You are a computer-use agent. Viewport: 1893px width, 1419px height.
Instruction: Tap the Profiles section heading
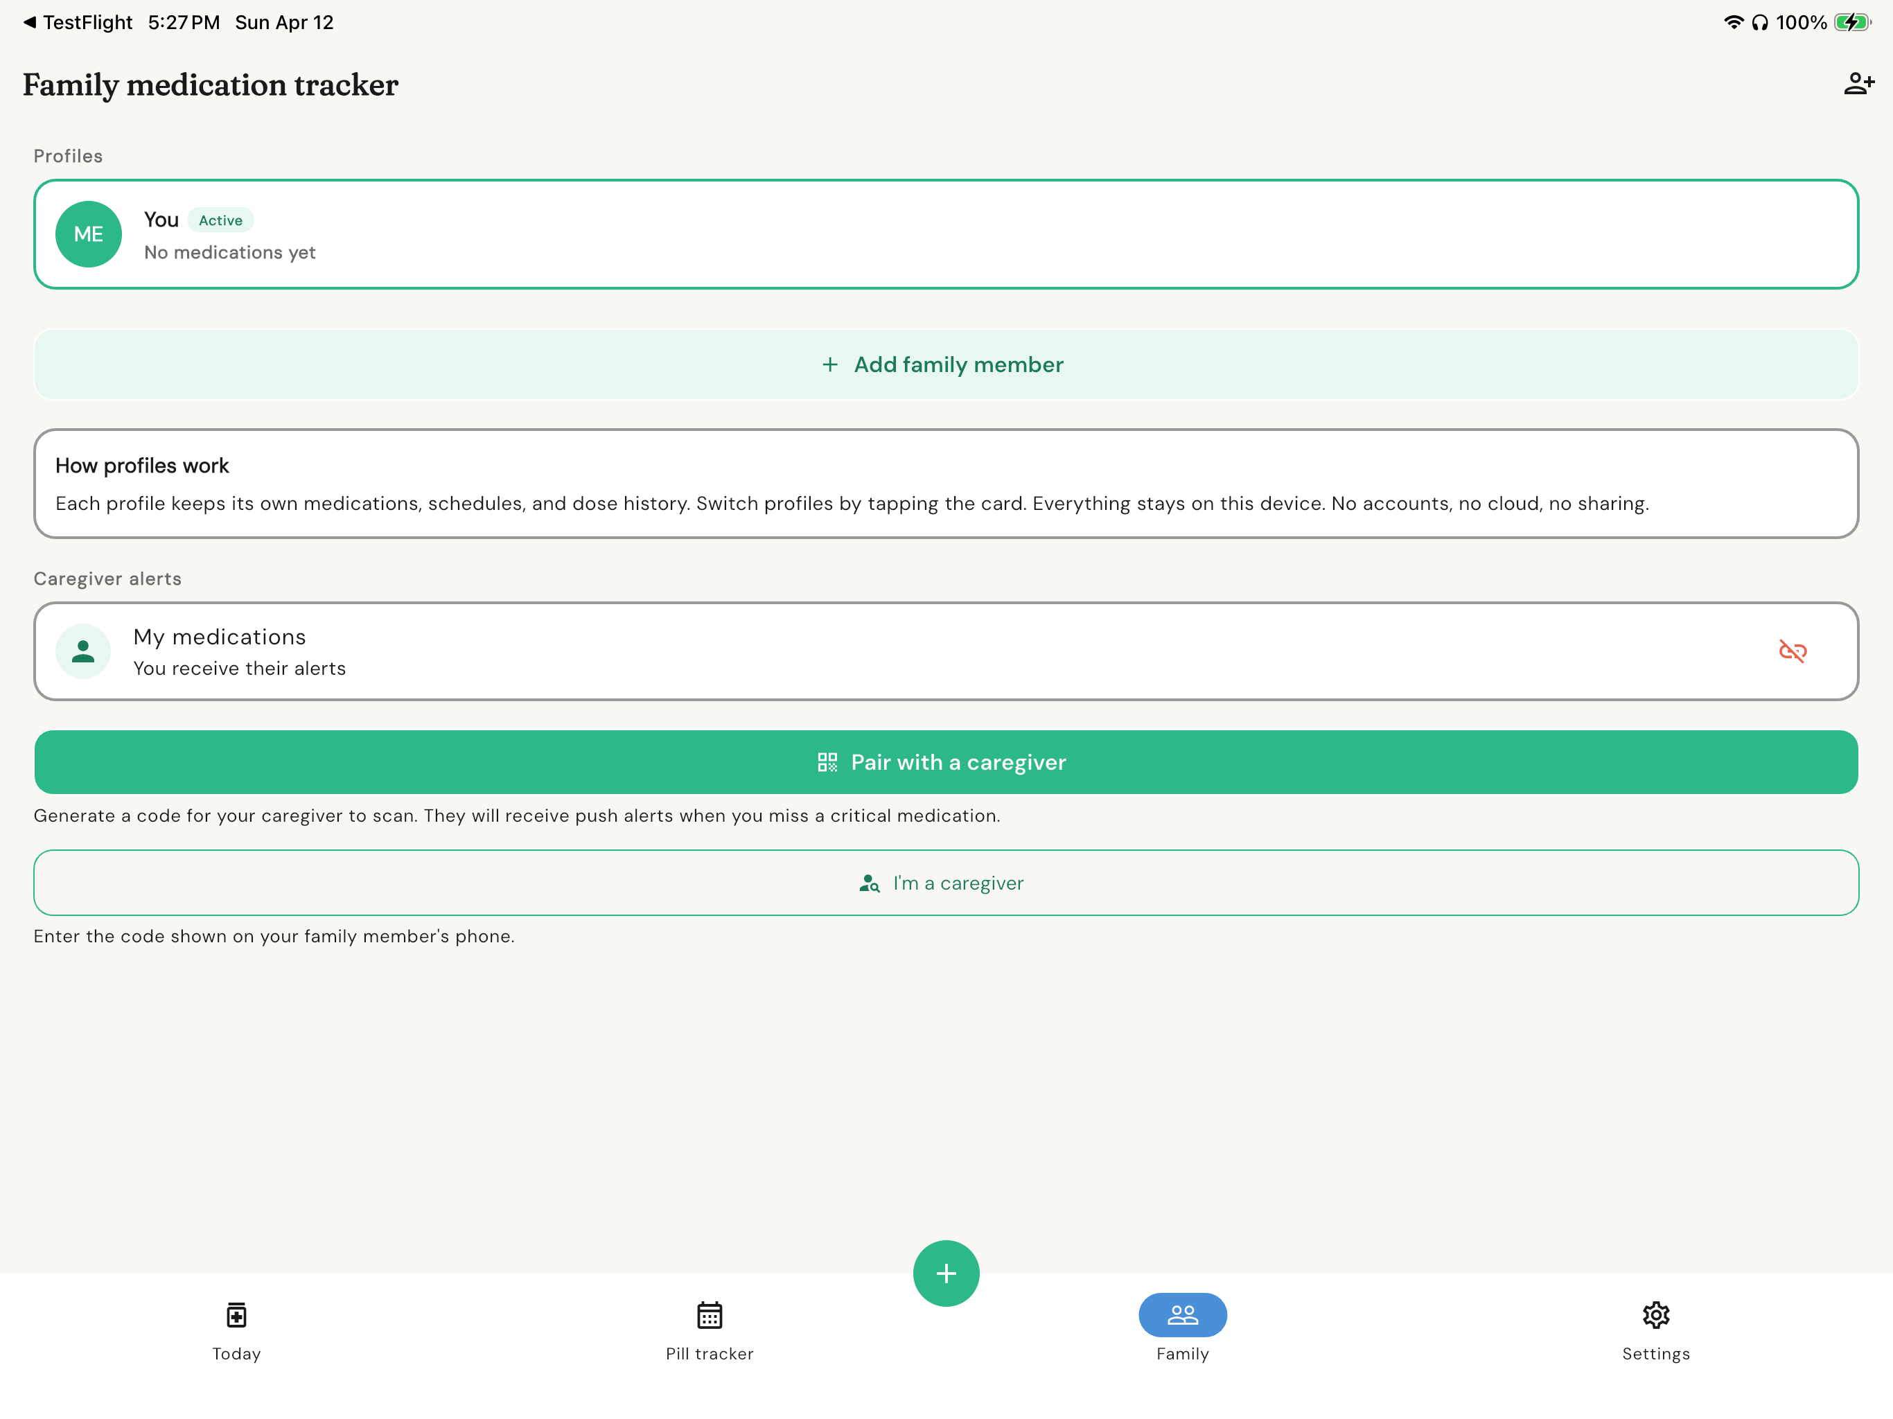click(69, 156)
